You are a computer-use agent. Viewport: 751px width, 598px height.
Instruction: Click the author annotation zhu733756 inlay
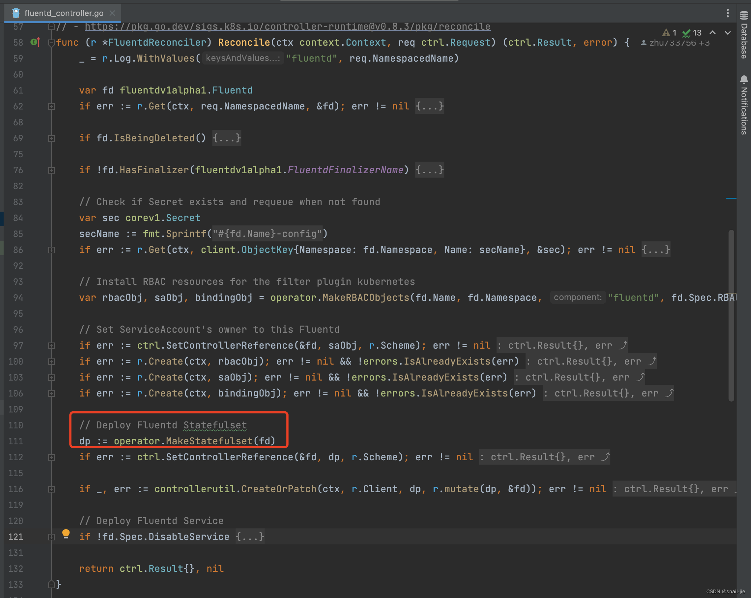click(676, 43)
